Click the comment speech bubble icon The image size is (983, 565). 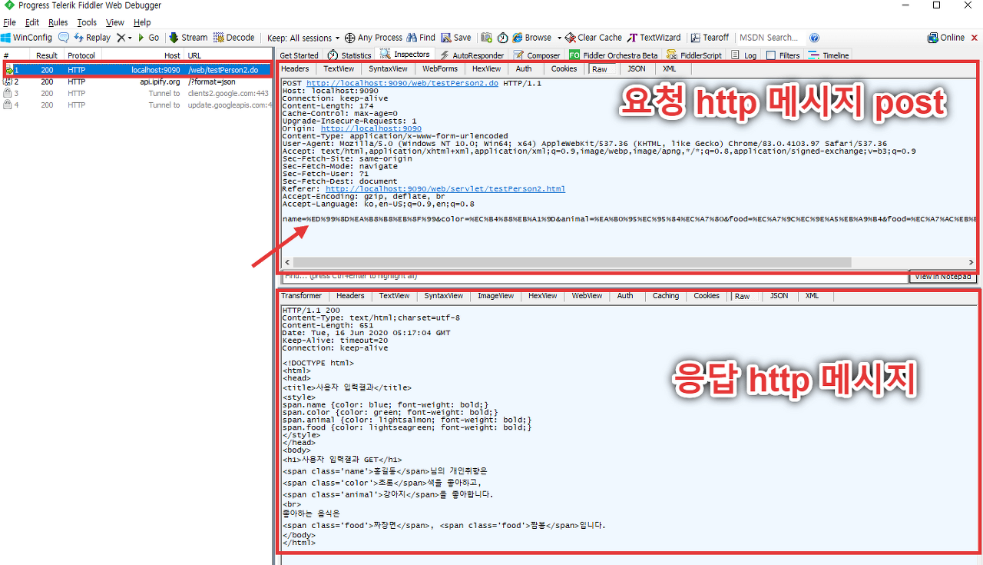64,38
